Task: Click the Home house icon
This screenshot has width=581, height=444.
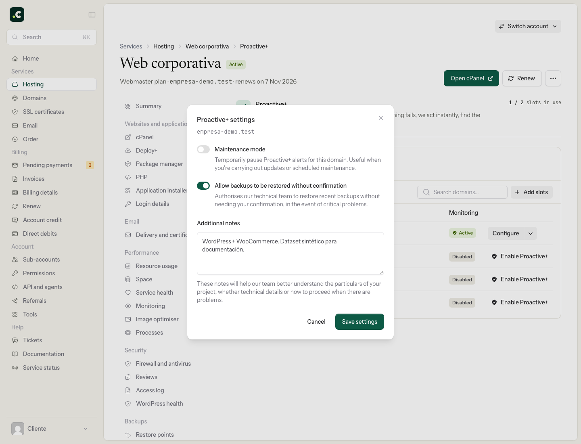Action: click(x=15, y=59)
